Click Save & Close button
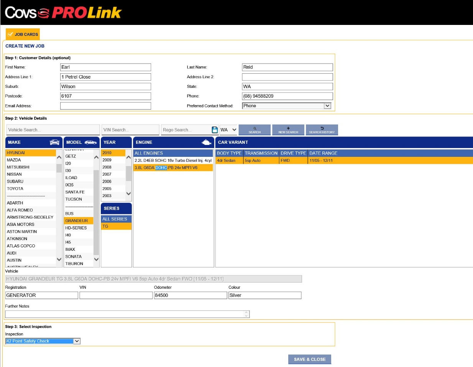The width and height of the screenshot is (473, 367). point(310,359)
